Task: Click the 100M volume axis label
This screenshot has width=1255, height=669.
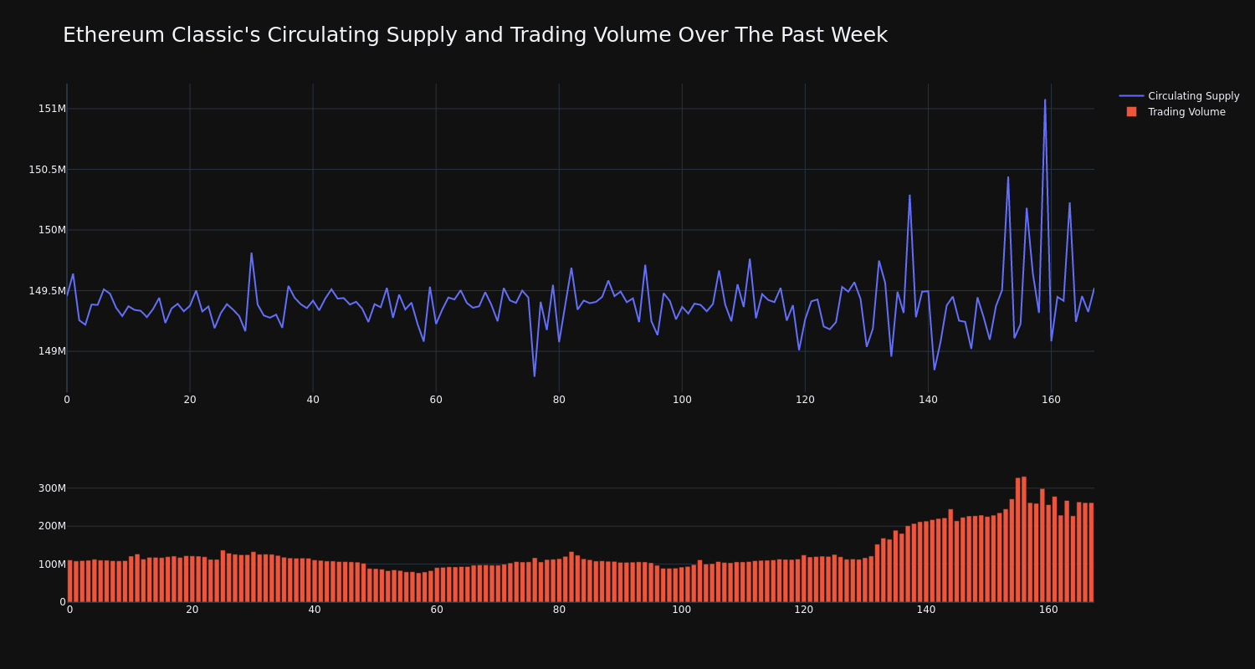Action: 51,564
